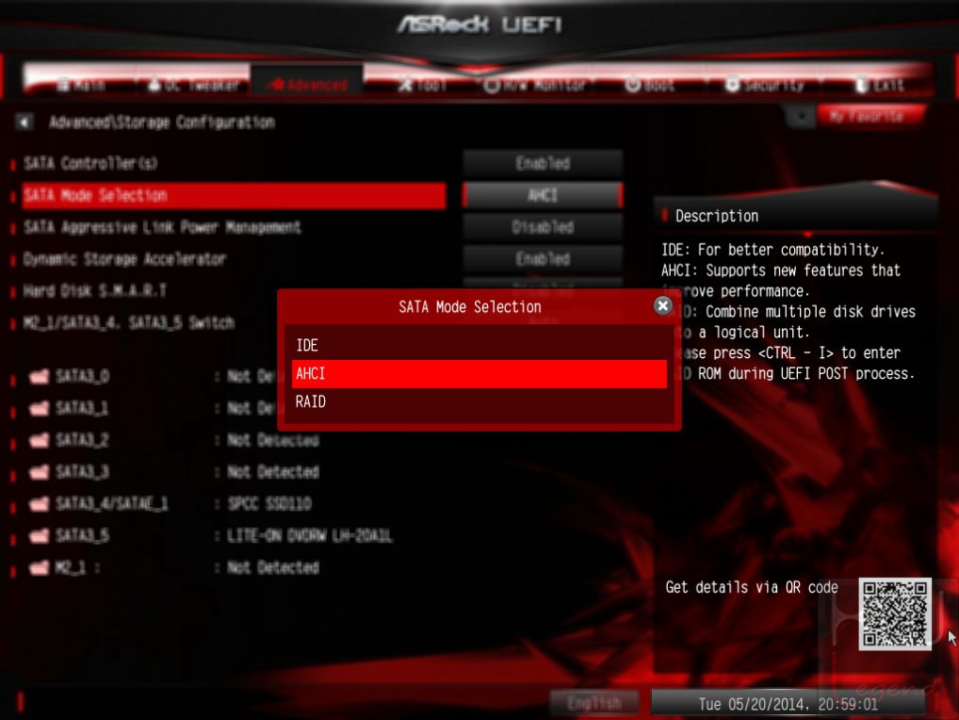
Task: Toggle the Dynamic Storage Accelerator Enabled value
Action: pyautogui.click(x=543, y=259)
